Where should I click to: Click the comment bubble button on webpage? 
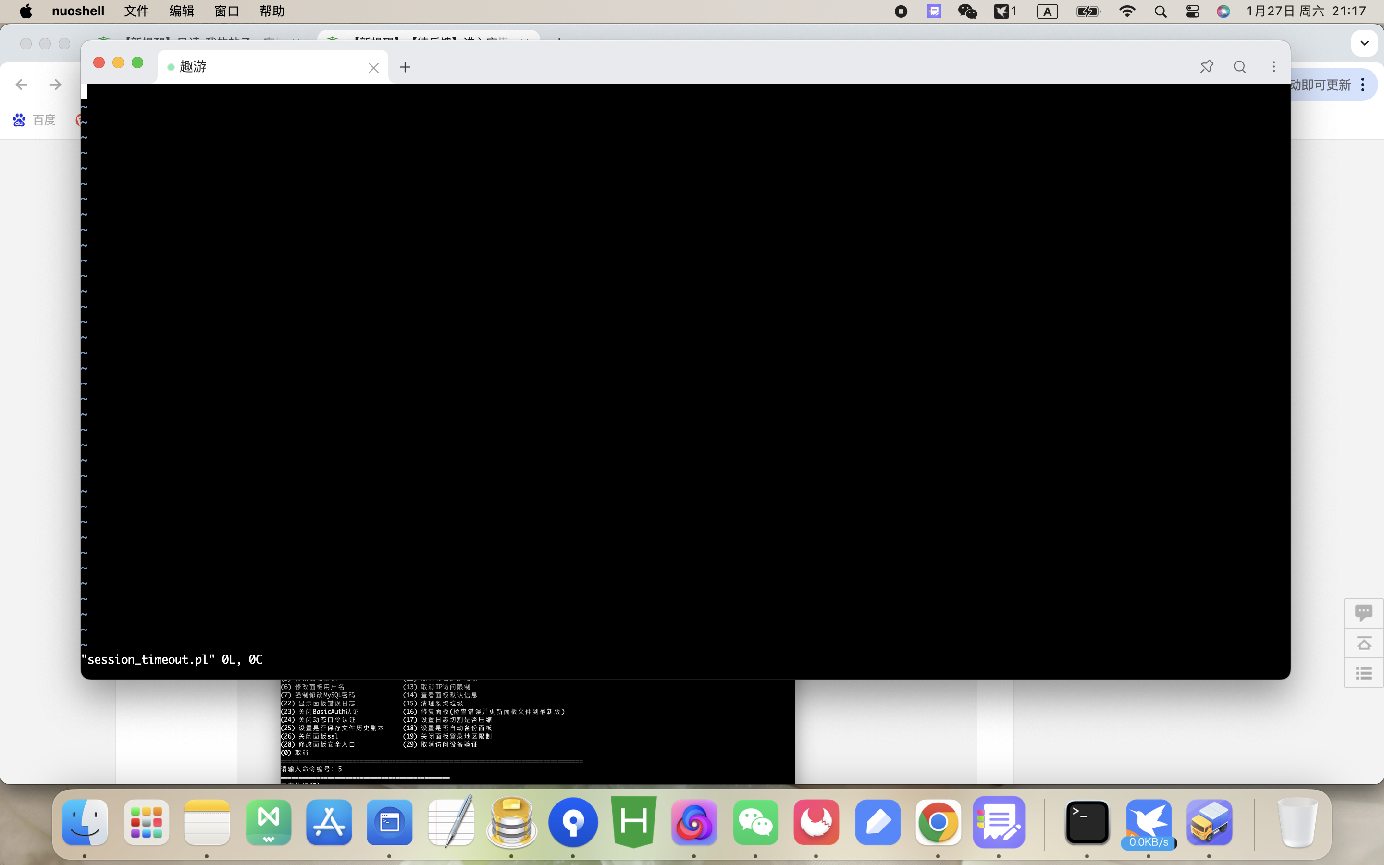1363,613
